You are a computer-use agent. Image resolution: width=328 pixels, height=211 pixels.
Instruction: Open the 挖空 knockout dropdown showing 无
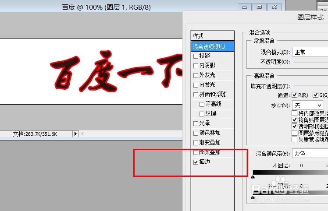pyautogui.click(x=307, y=105)
